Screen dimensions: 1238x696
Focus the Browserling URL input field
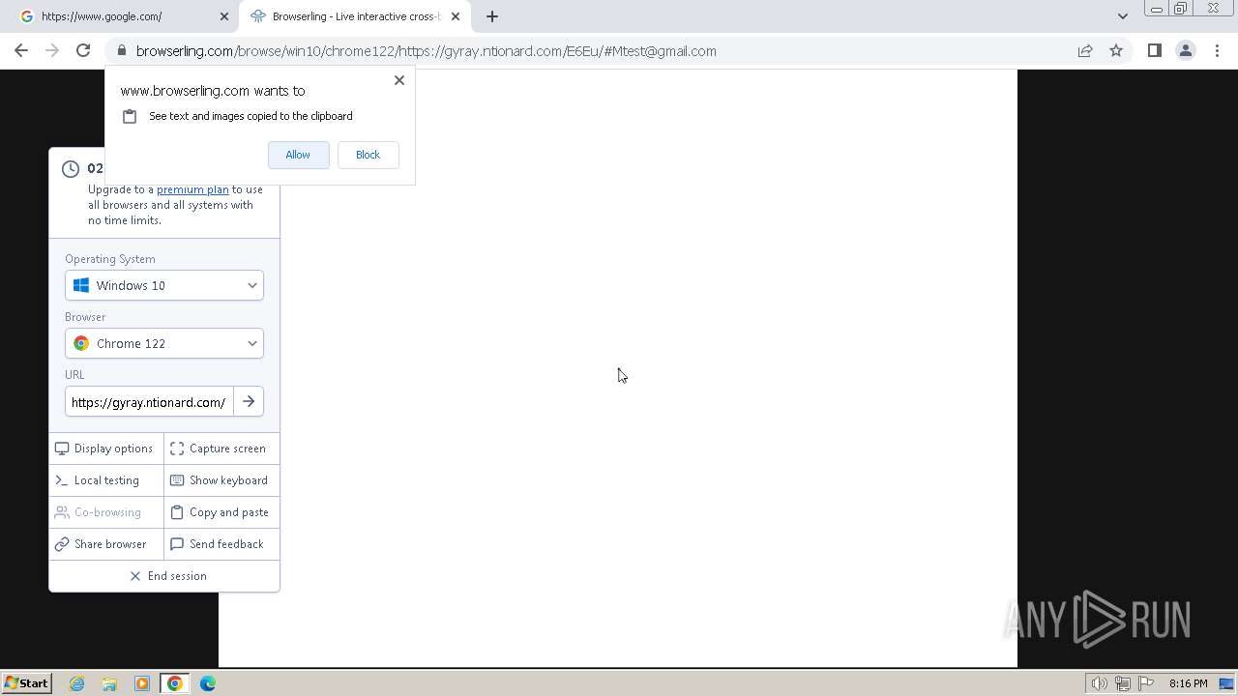click(149, 402)
